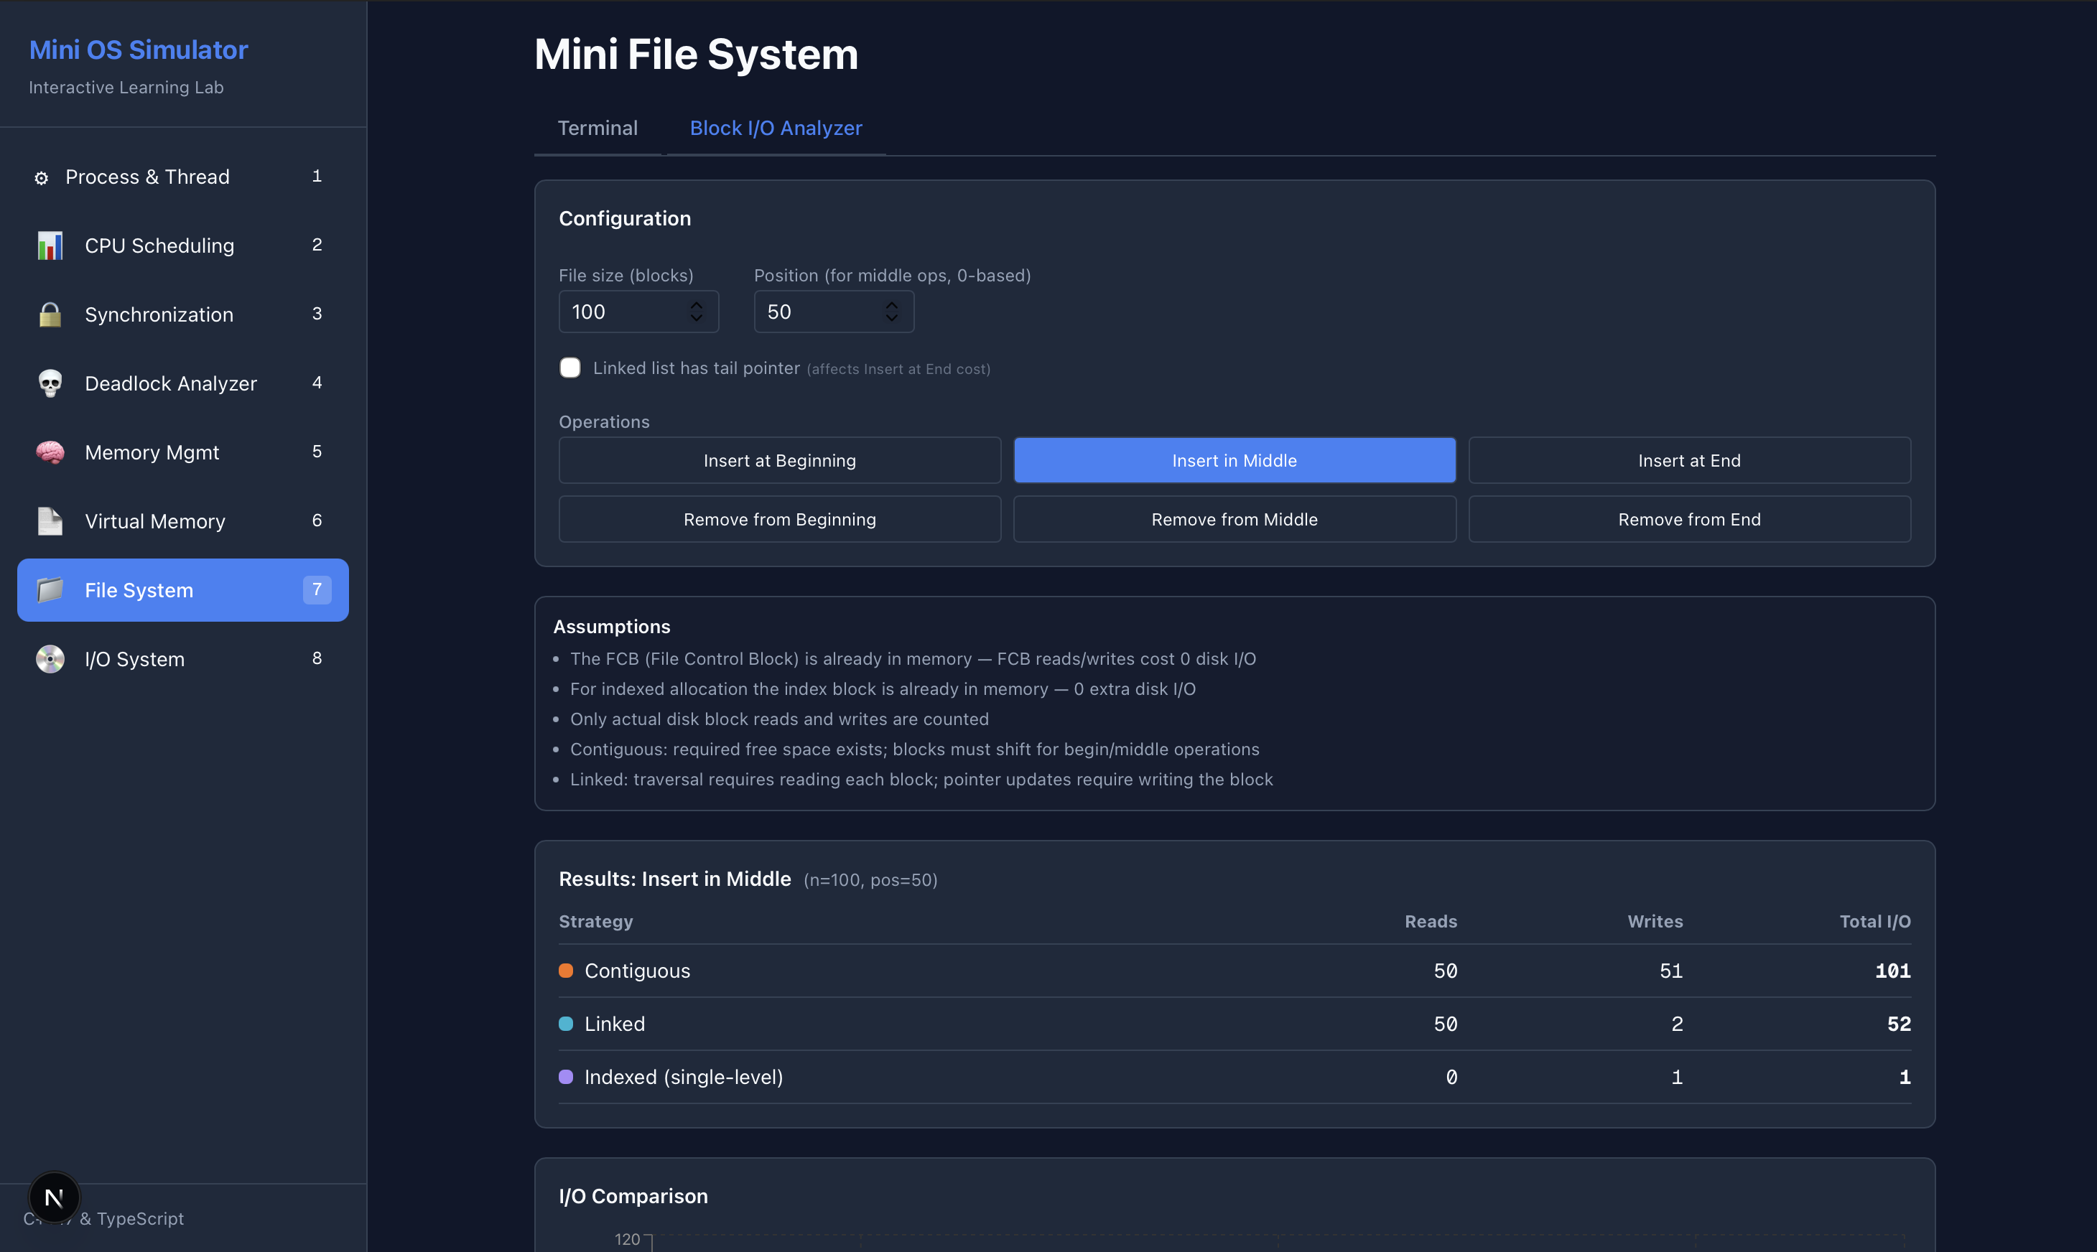
Task: Select Remove from Middle operation
Action: tap(1234, 519)
